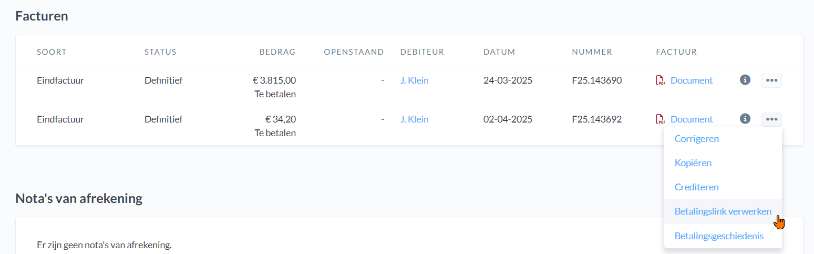Open debtor J. Klein on first invoice
The image size is (814, 254).
click(414, 80)
